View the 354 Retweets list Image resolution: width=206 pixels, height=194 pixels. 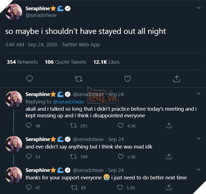click(x=22, y=62)
